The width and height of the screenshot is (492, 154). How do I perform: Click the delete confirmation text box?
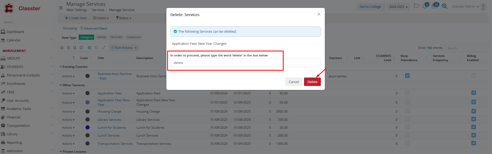click(245, 63)
